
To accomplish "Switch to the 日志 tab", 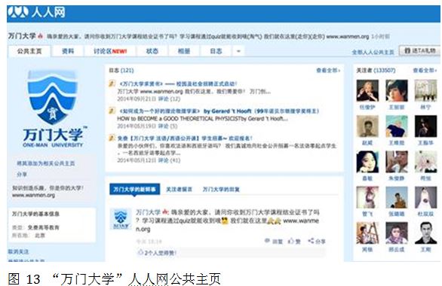I will point(216,51).
